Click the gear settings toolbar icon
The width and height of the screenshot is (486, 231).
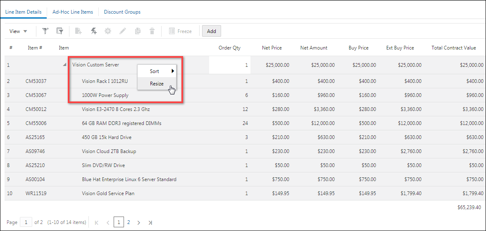coord(108,31)
